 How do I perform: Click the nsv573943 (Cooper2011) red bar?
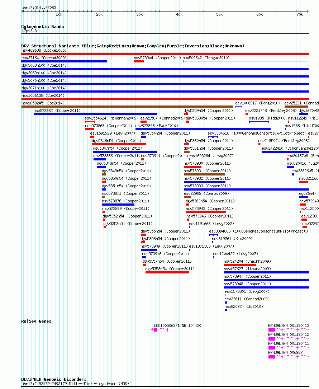tap(206, 212)
